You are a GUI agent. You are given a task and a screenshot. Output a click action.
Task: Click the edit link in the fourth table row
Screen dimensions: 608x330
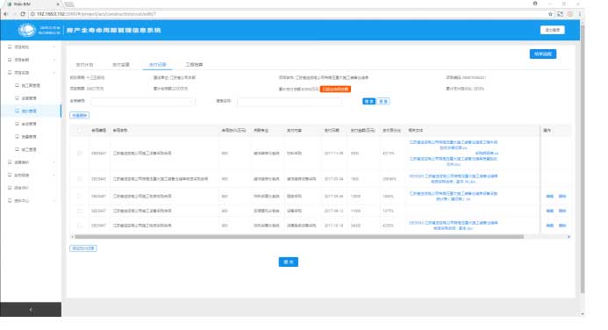pyautogui.click(x=550, y=211)
